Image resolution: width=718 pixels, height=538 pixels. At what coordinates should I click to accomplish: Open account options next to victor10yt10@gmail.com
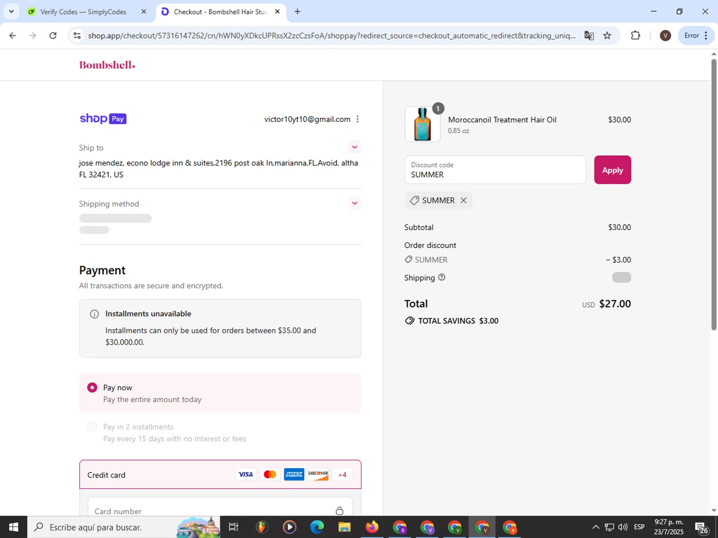[358, 119]
